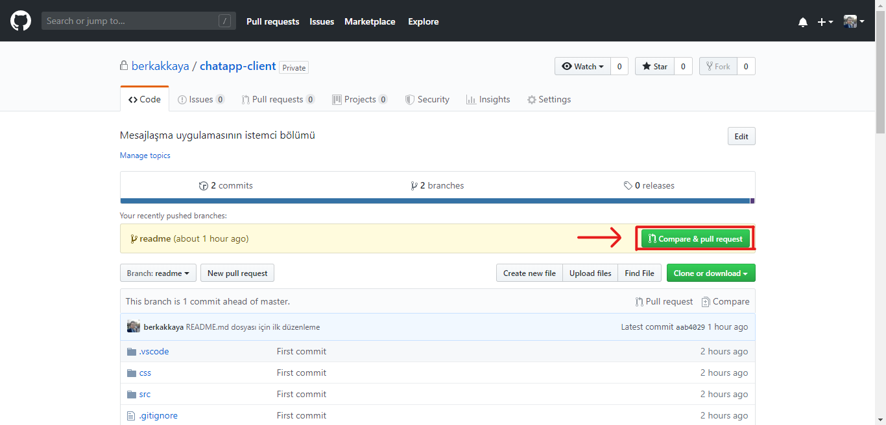Image resolution: width=886 pixels, height=425 pixels.
Task: Click the Pull request link in branch info bar
Action: coord(664,301)
